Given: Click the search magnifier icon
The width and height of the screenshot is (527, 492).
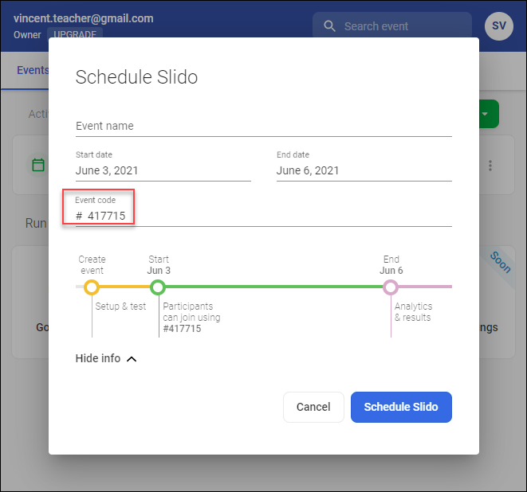Looking at the screenshot, I should tap(329, 26).
